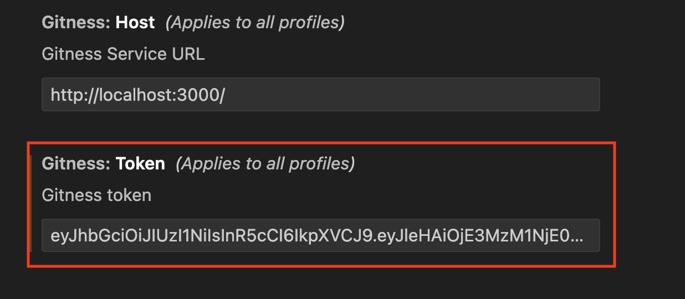Image resolution: width=685 pixels, height=299 pixels.
Task: Click the modified-indicator bar left of Token setting
Action: coord(31,203)
